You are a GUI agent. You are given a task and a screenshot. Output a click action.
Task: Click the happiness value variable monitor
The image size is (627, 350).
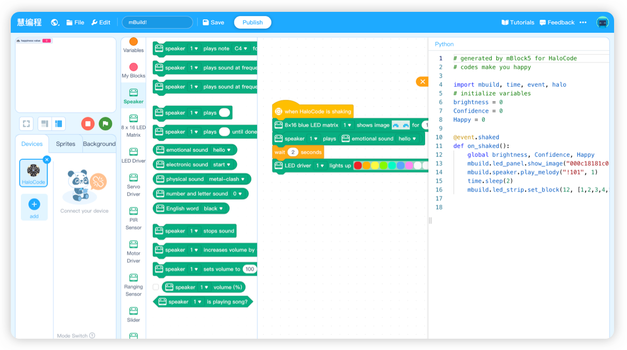(x=34, y=41)
